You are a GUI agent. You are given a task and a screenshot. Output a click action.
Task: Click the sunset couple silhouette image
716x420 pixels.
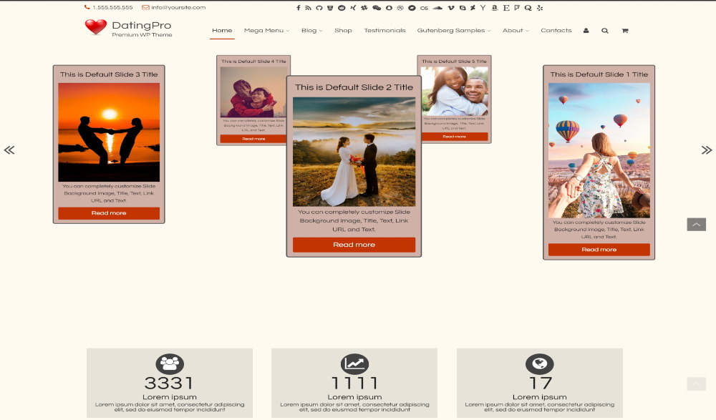point(109,132)
